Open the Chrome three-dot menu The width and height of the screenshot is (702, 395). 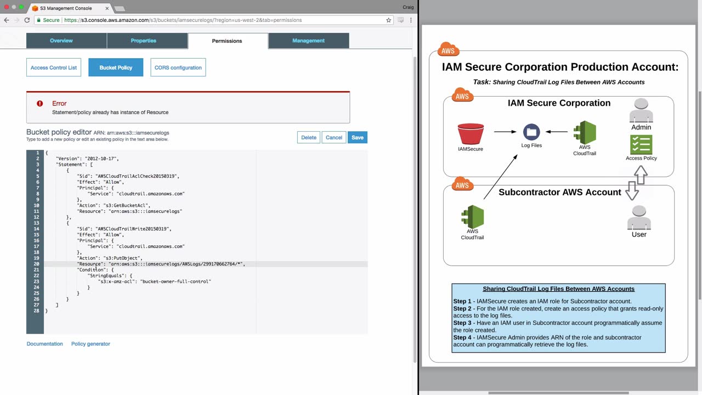pyautogui.click(x=411, y=20)
